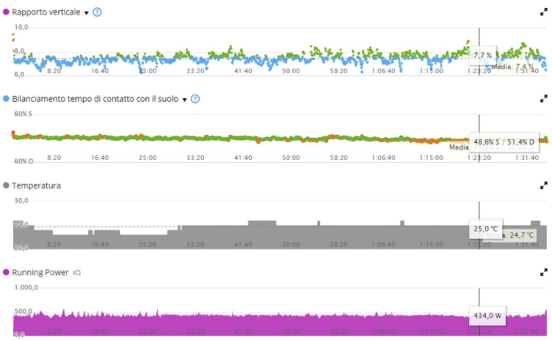Open help for Rapporto verticale
Image resolution: width=552 pixels, height=341 pixels.
point(97,12)
